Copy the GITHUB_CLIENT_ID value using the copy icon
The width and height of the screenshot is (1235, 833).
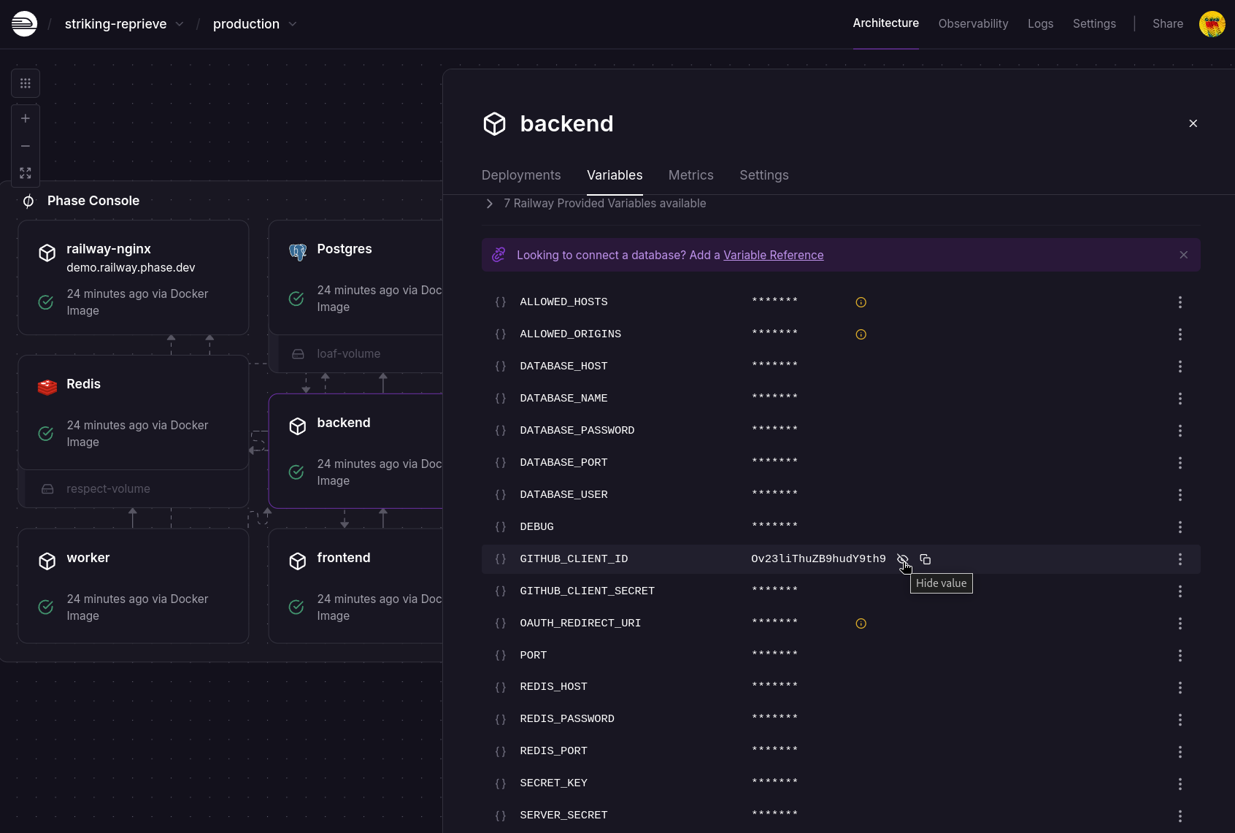pyautogui.click(x=925, y=558)
